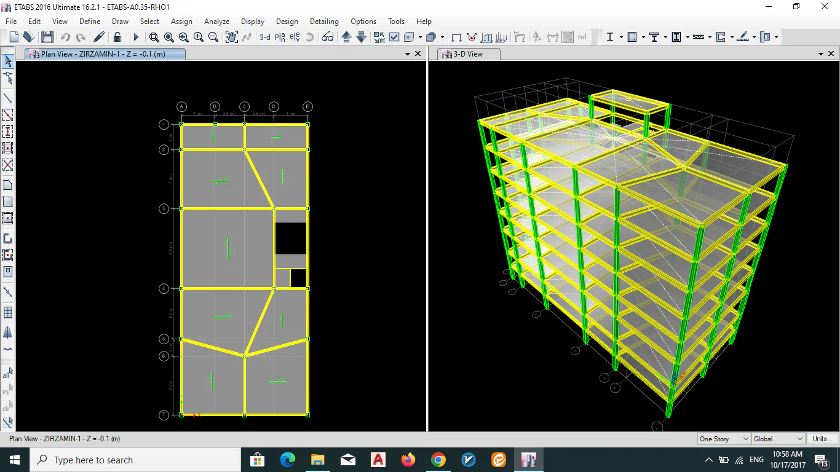Click the Select All icon in left toolbar
The width and height of the screenshot is (840, 472).
pyautogui.click(x=7, y=374)
